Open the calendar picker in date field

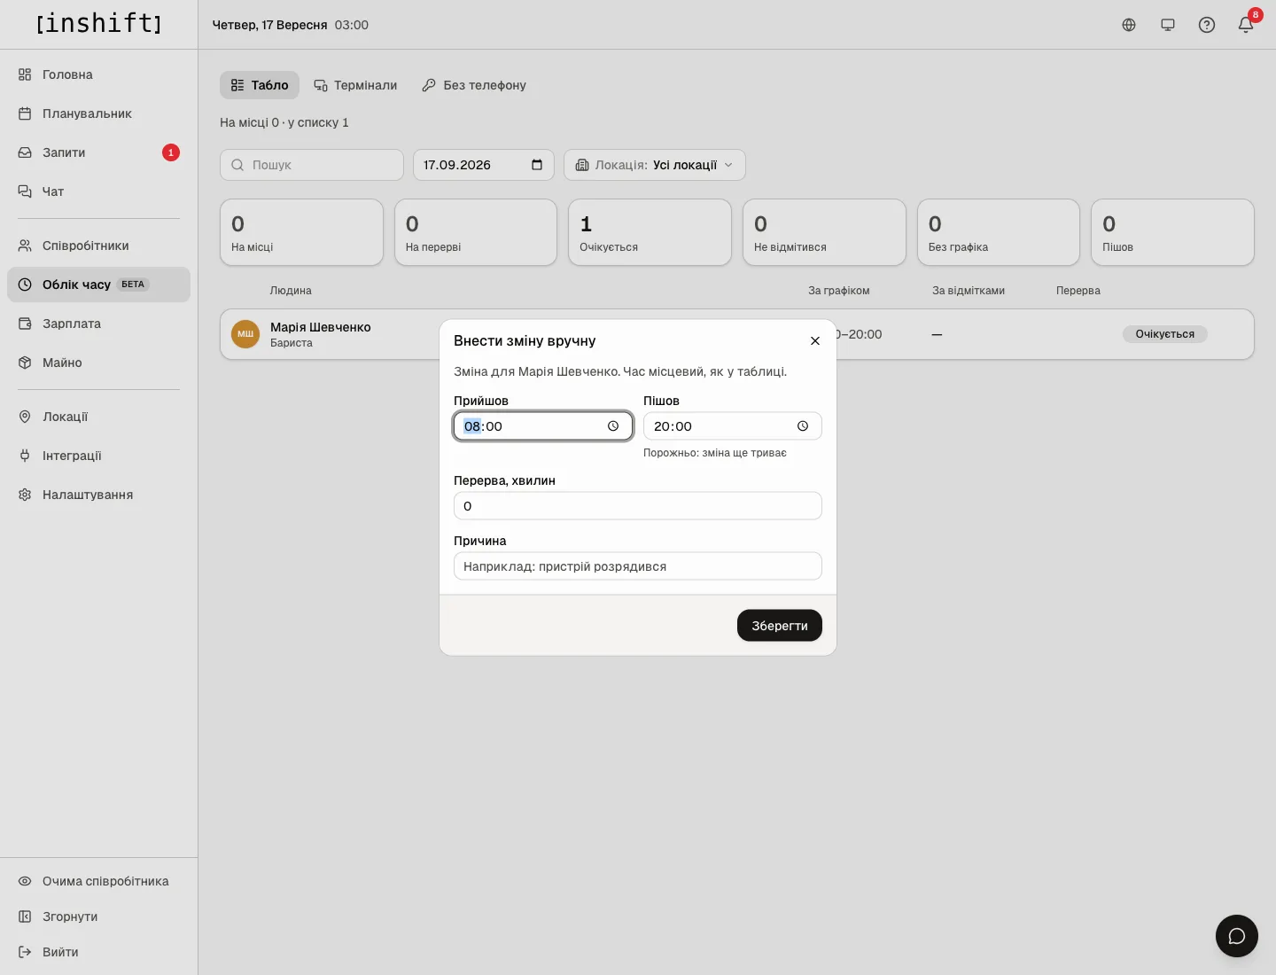pos(537,165)
